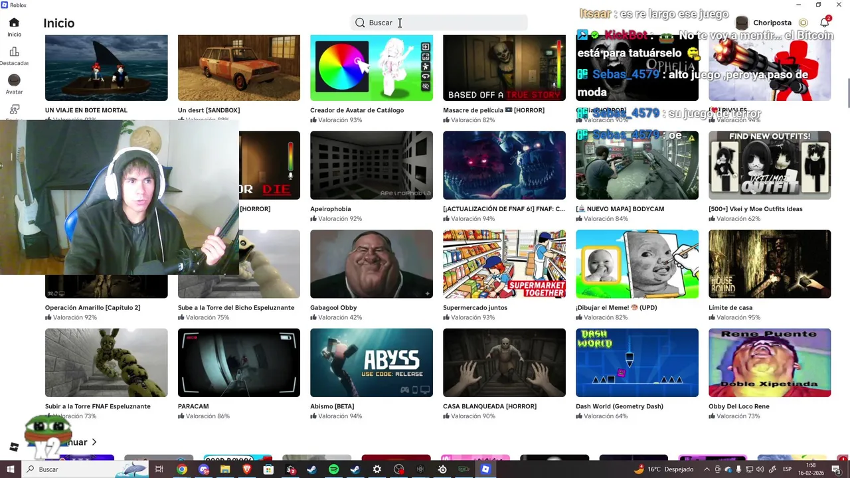Click the 'Apeirophobia' title text
850x478 pixels.
click(x=331, y=209)
